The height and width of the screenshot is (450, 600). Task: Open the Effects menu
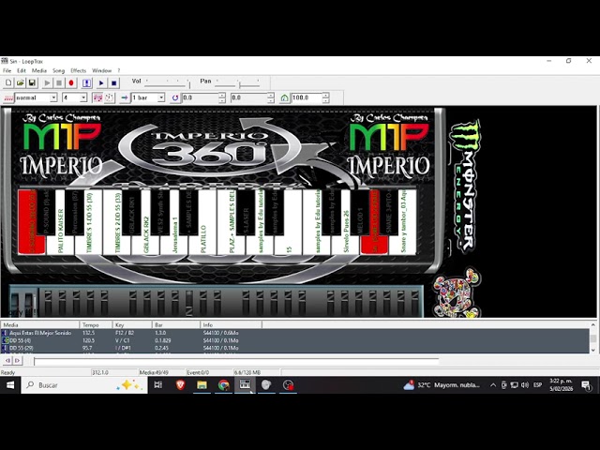coord(79,71)
